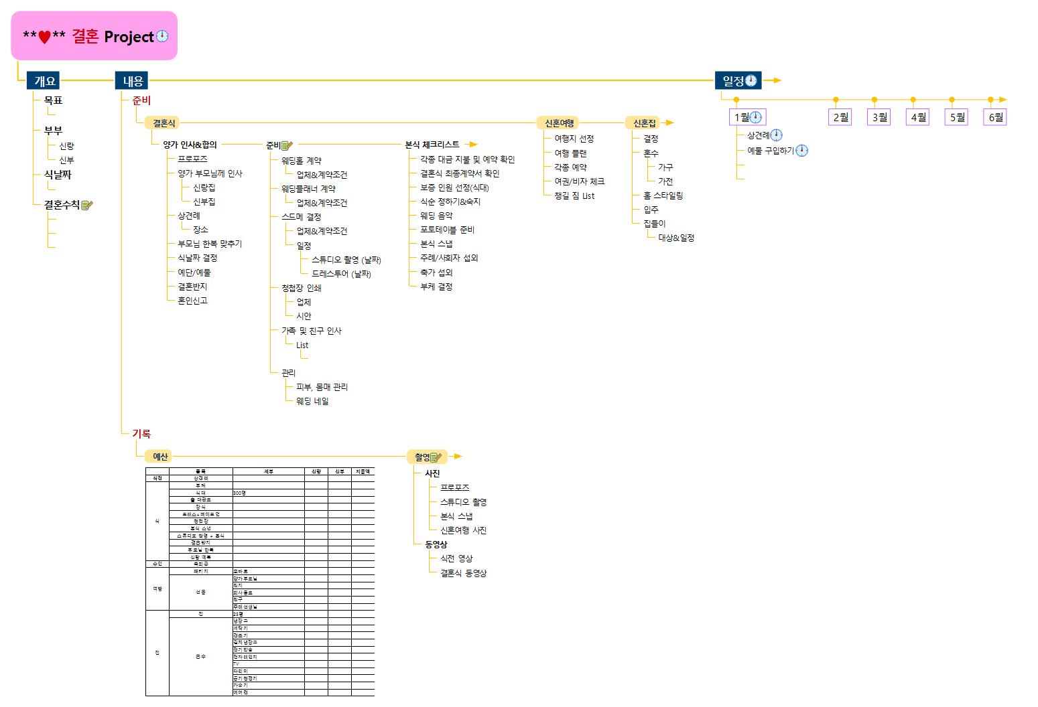Open the note icon beside 결혼수칙
The height and width of the screenshot is (707, 1038).
point(87,205)
